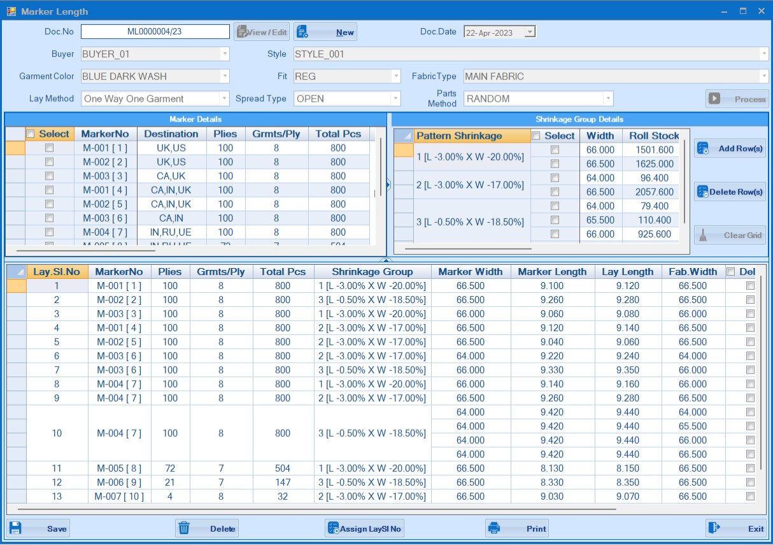Exit the Marker Length window
773x545 pixels.
pos(737,528)
